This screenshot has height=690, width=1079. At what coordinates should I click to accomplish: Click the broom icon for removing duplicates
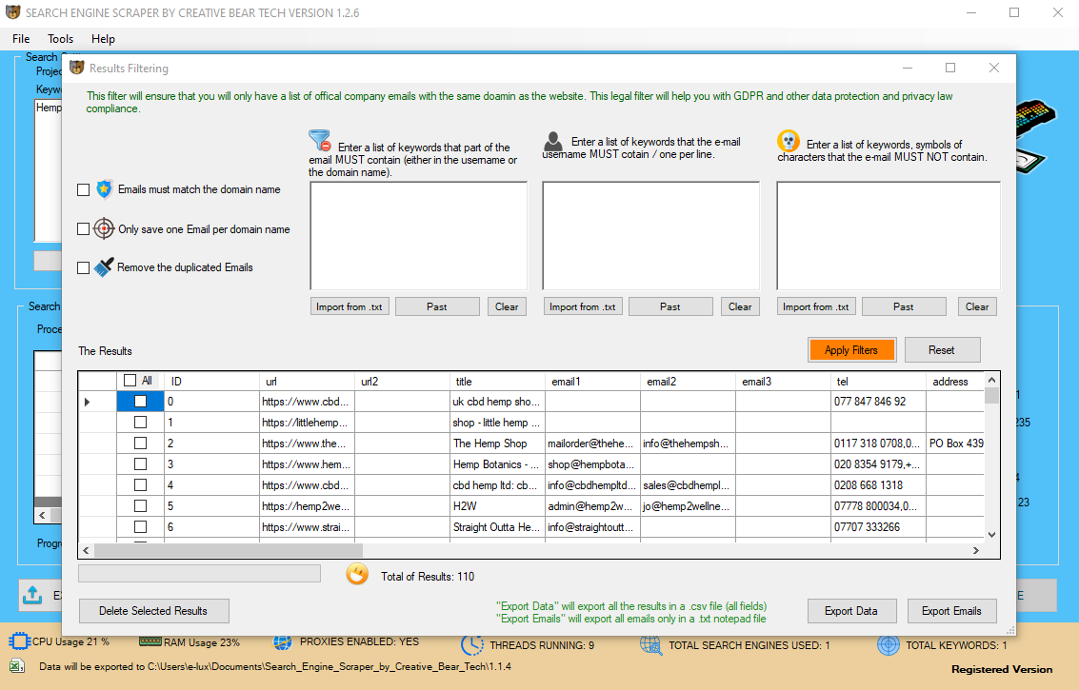coord(104,267)
